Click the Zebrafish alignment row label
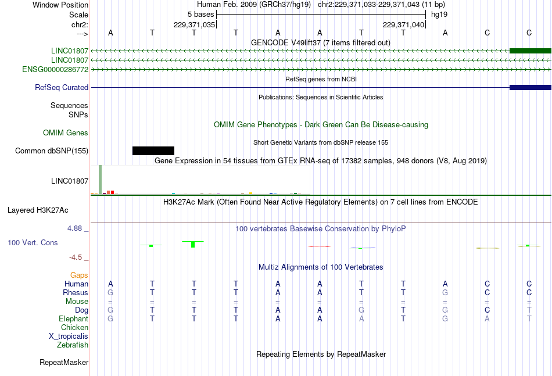Viewport: 552px width, 376px height. coord(73,345)
